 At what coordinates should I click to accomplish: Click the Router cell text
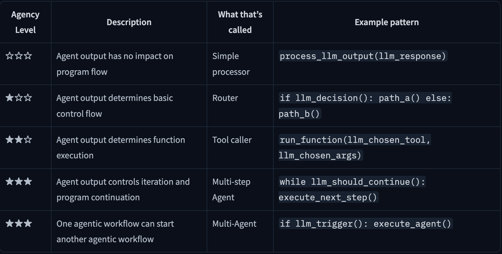[x=225, y=98]
